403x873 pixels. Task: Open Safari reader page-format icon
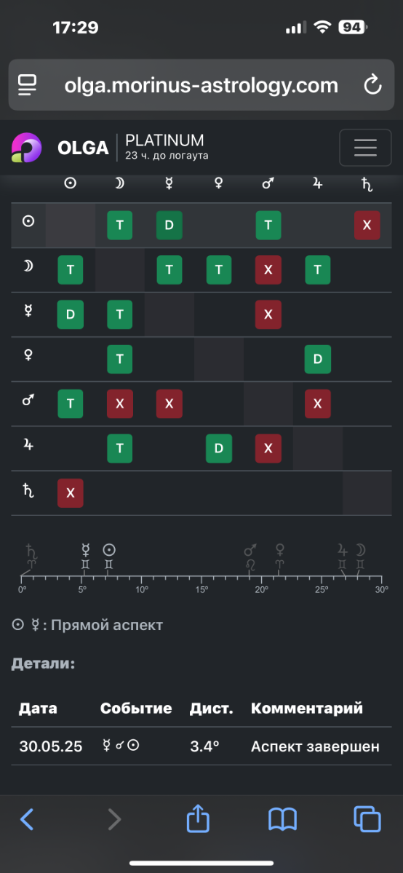pyautogui.click(x=28, y=85)
